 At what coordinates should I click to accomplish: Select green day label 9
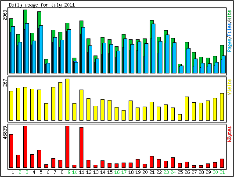69,172
